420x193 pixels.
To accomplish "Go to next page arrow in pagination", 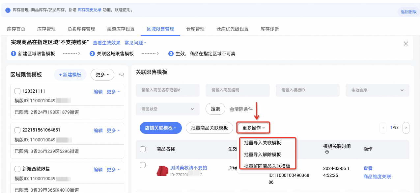I will coord(406,128).
